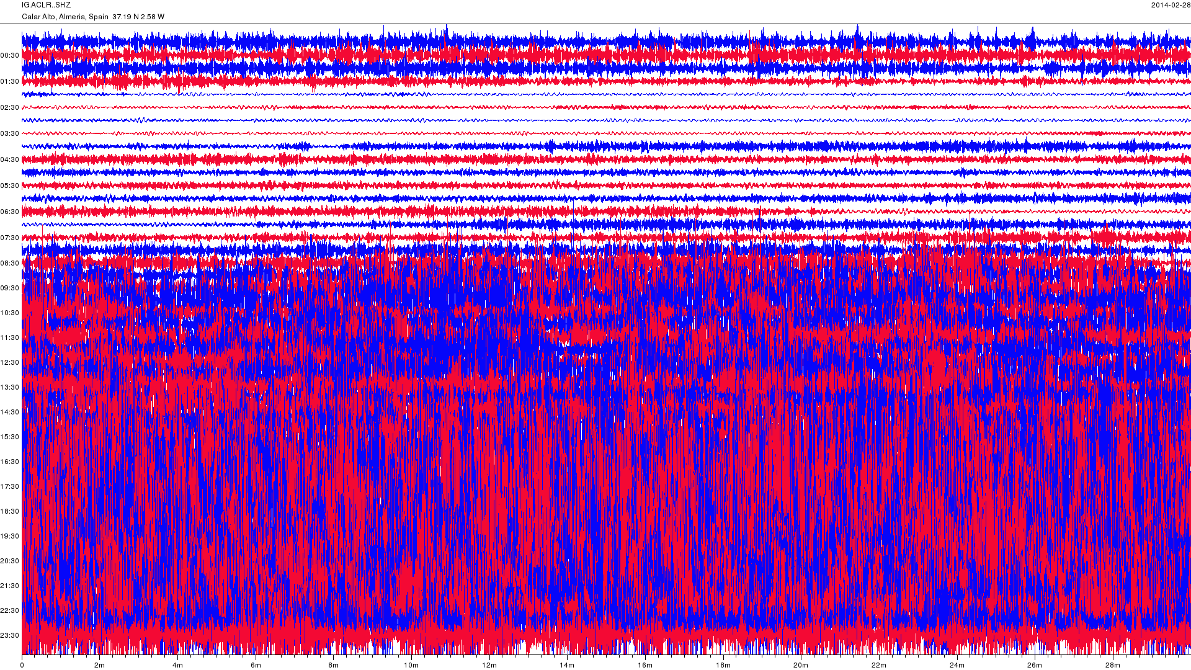The height and width of the screenshot is (670, 1191).
Task: Select the 01:30 time label
Action: 10,82
